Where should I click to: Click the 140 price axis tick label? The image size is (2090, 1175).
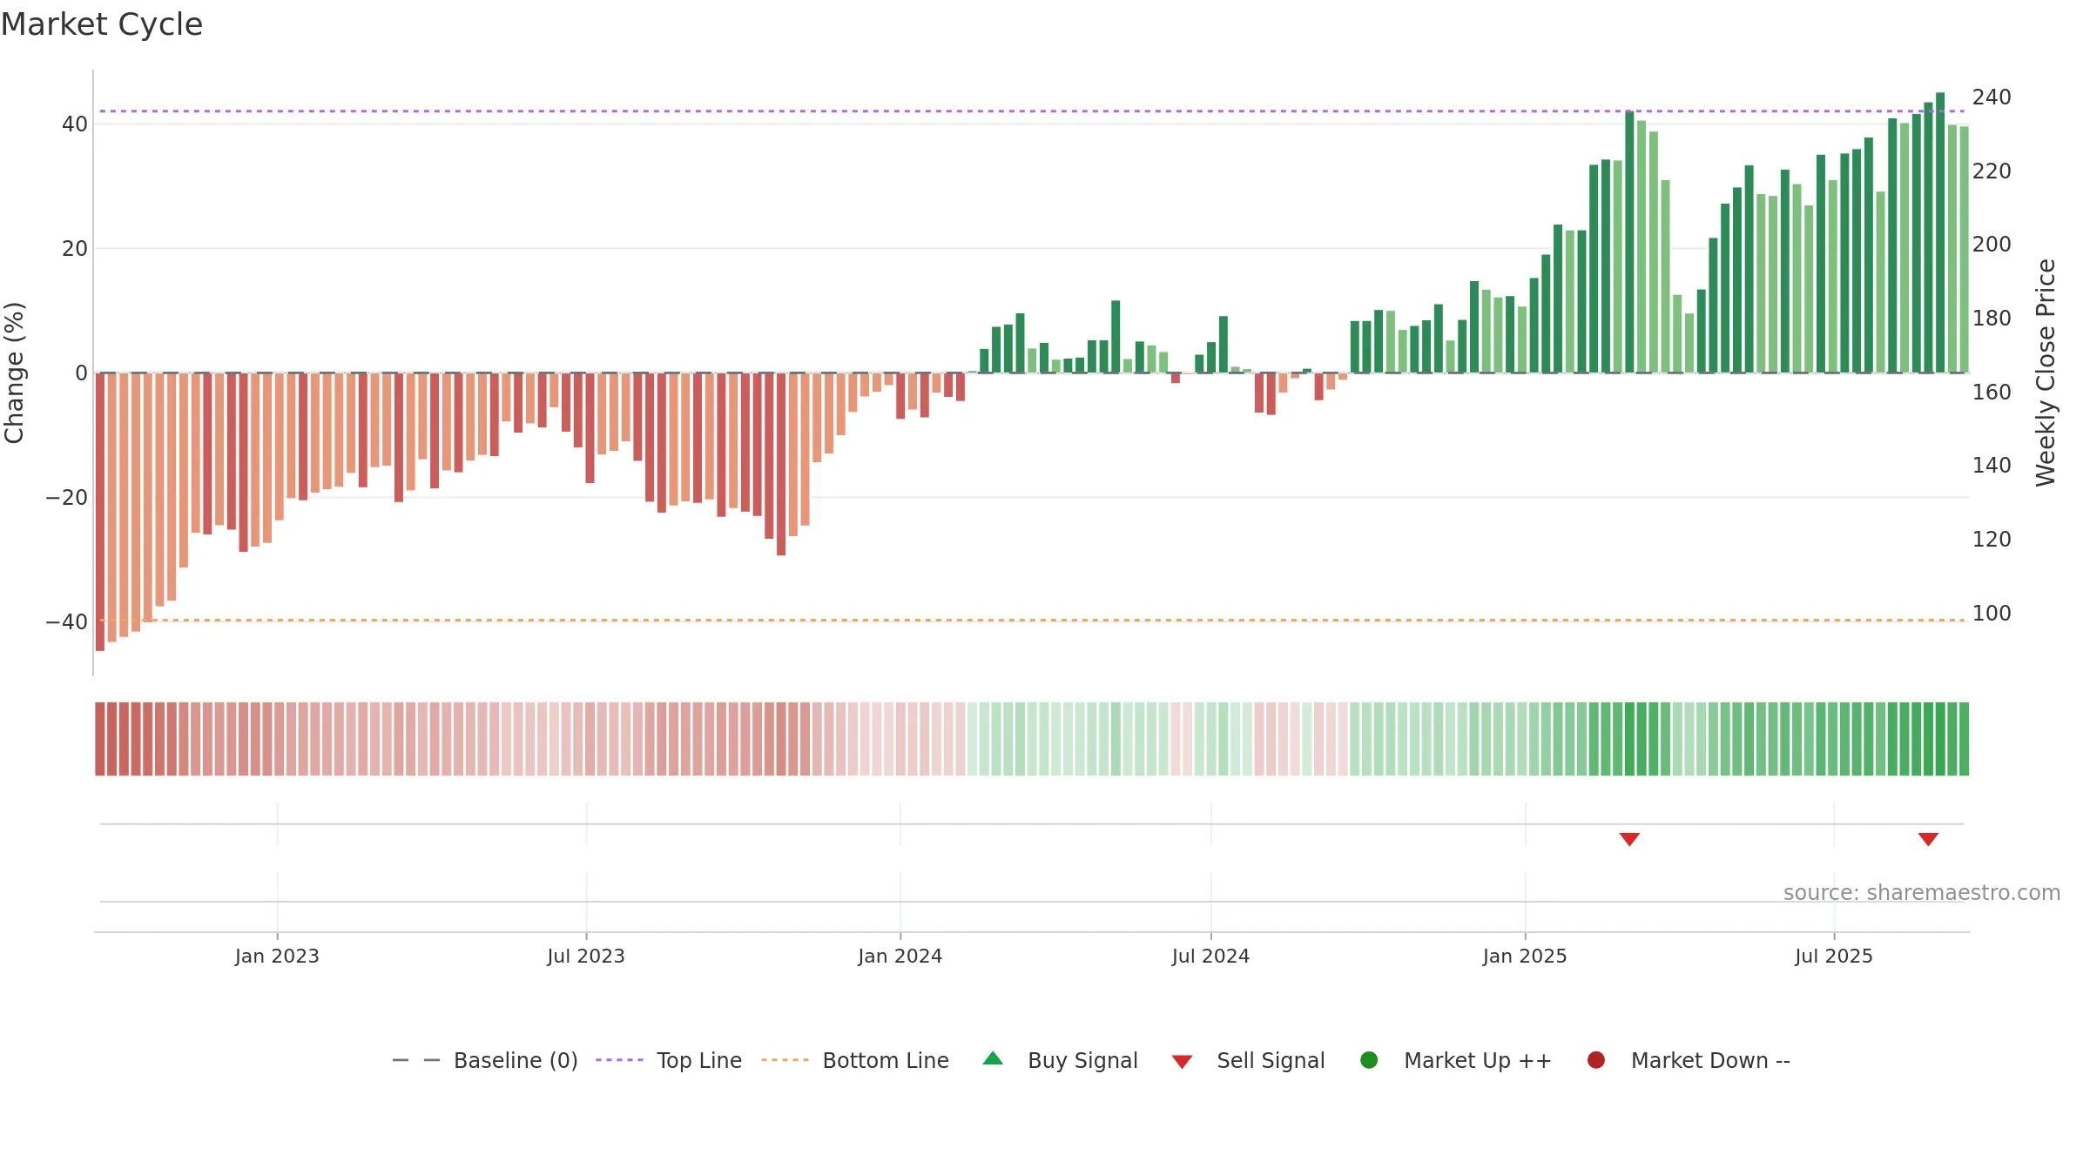1992,465
